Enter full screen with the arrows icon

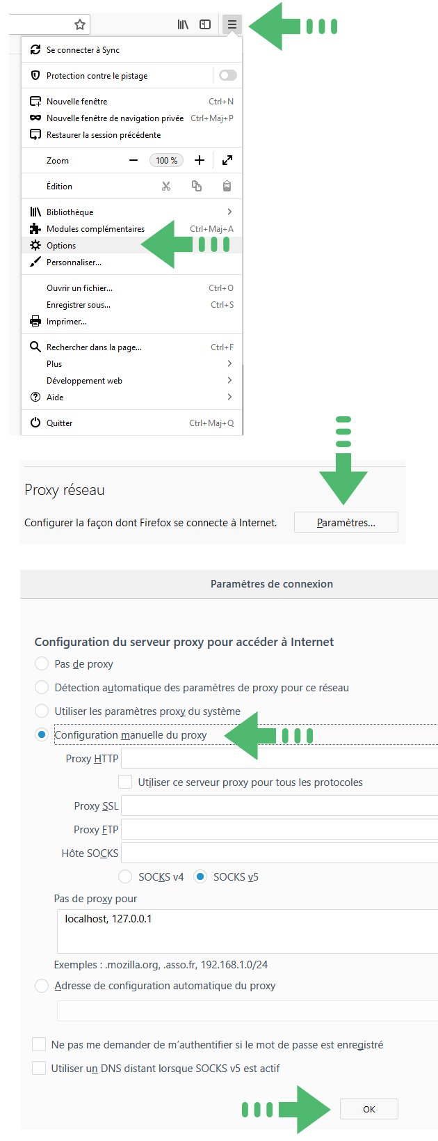point(227,160)
